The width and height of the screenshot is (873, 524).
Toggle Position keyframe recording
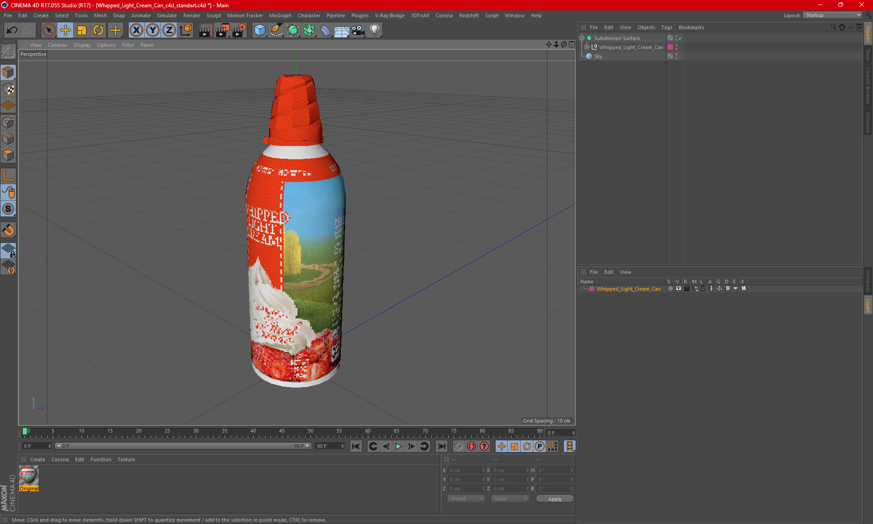(x=502, y=446)
